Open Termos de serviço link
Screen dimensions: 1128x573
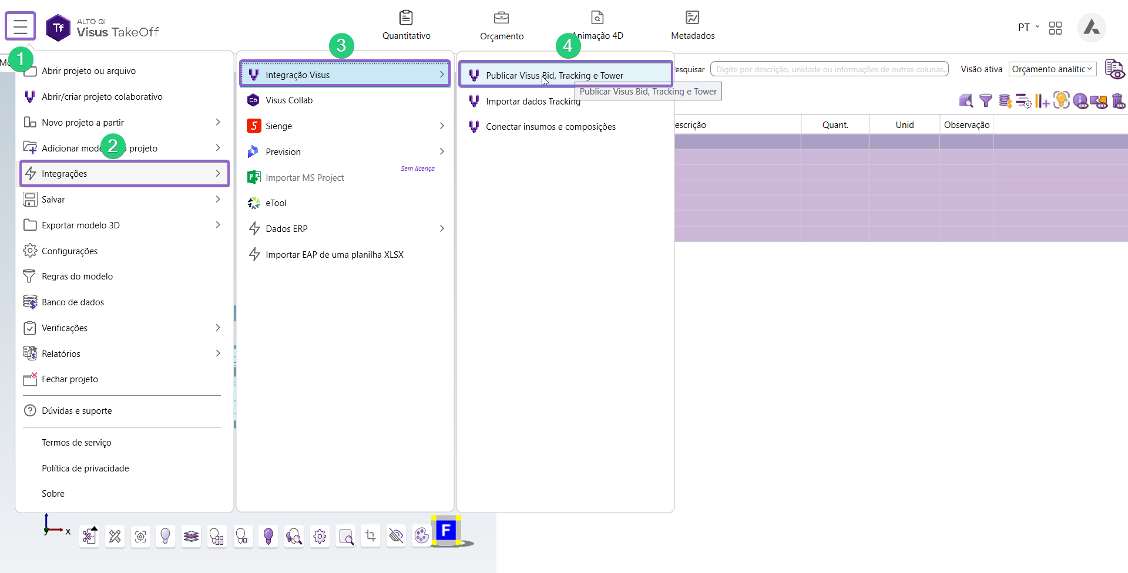[76, 443]
